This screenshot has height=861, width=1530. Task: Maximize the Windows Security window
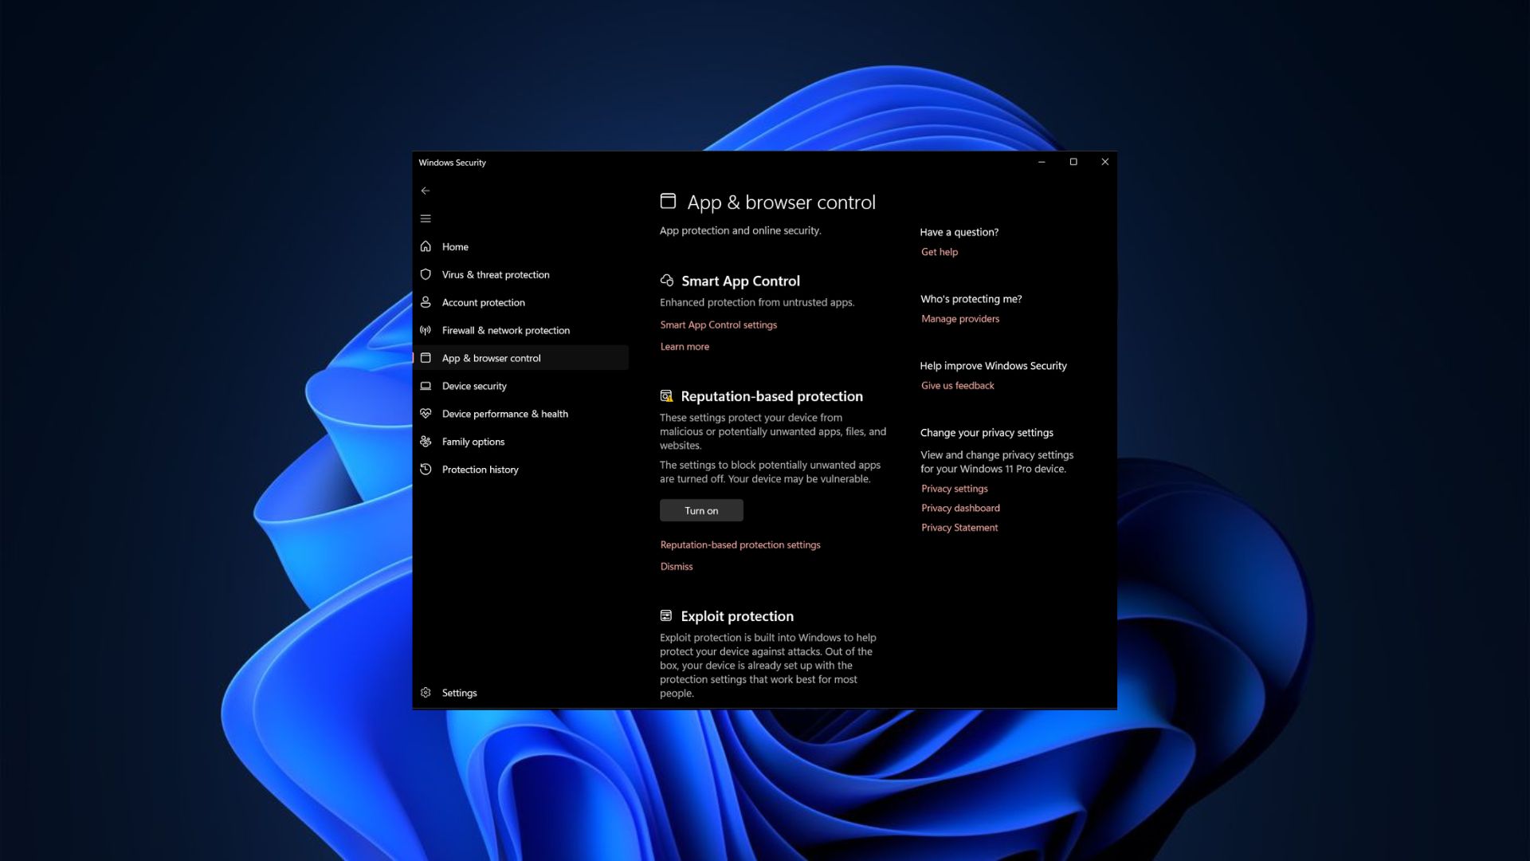(x=1073, y=162)
